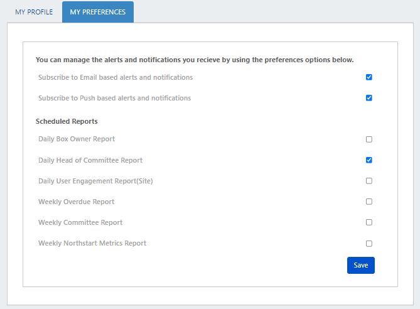Select the My Preferences tab
Viewport: 420px width, 309px height.
pos(98,12)
